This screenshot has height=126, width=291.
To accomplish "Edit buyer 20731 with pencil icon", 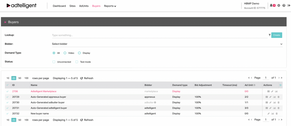I will (x=271, y=108).
